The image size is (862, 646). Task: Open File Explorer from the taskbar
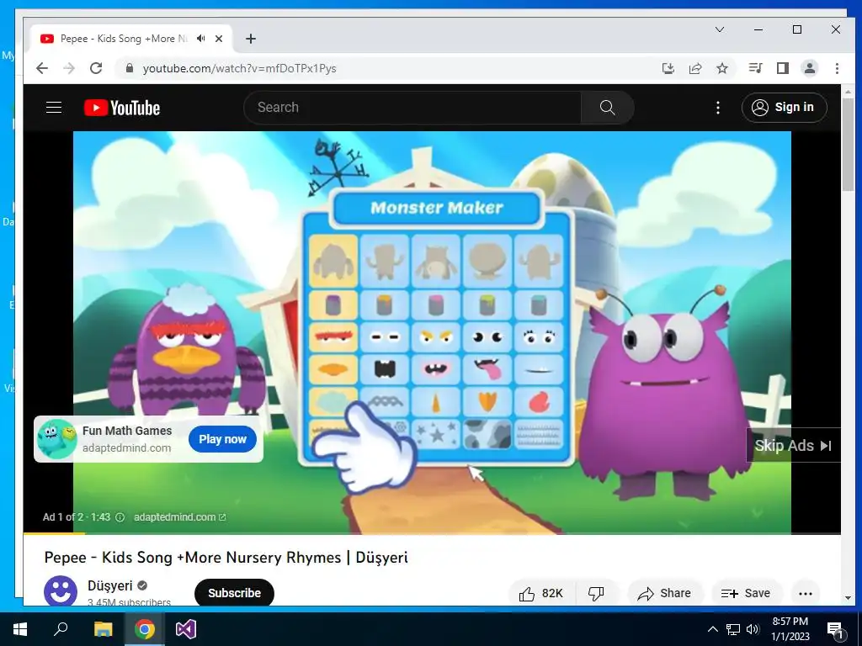(x=103, y=629)
